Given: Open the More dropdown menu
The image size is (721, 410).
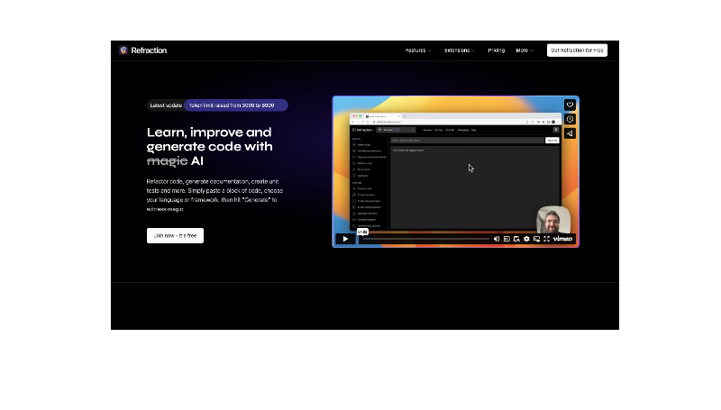Looking at the screenshot, I should (525, 50).
